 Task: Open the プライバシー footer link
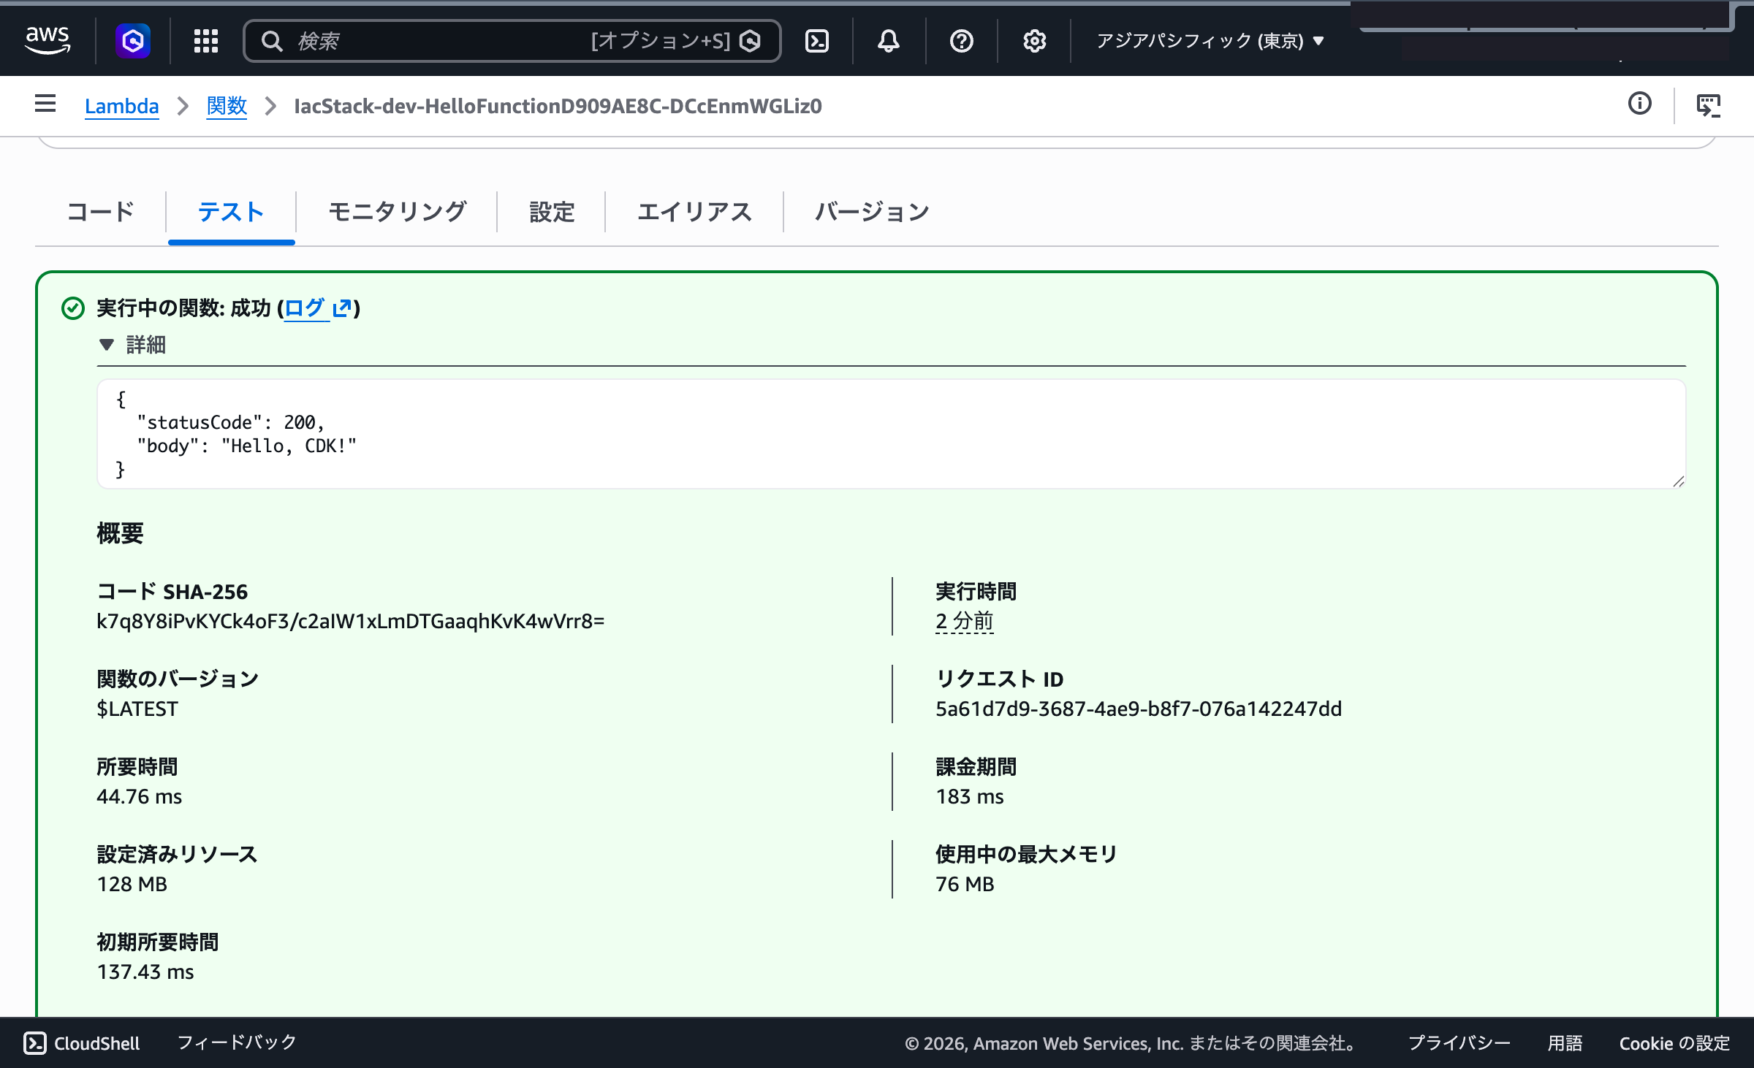click(1459, 1043)
